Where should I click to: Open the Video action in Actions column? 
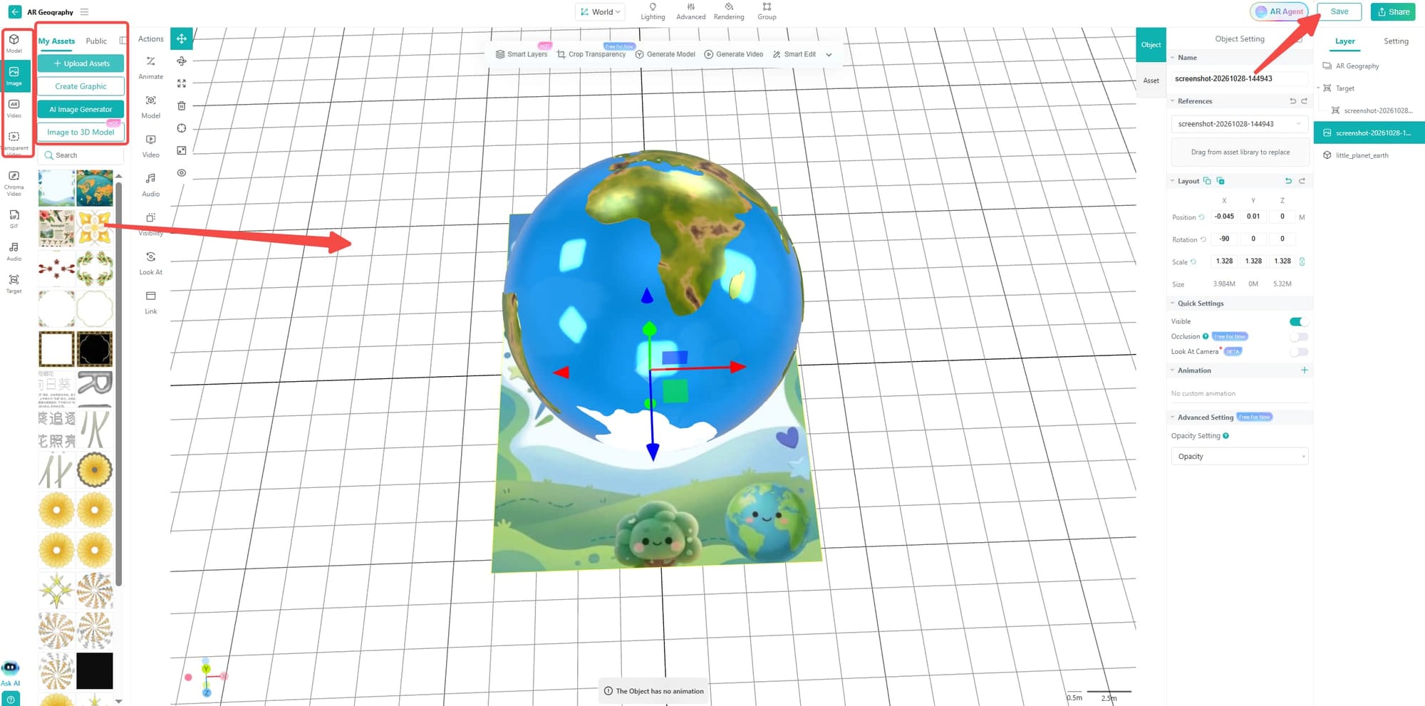[151, 146]
